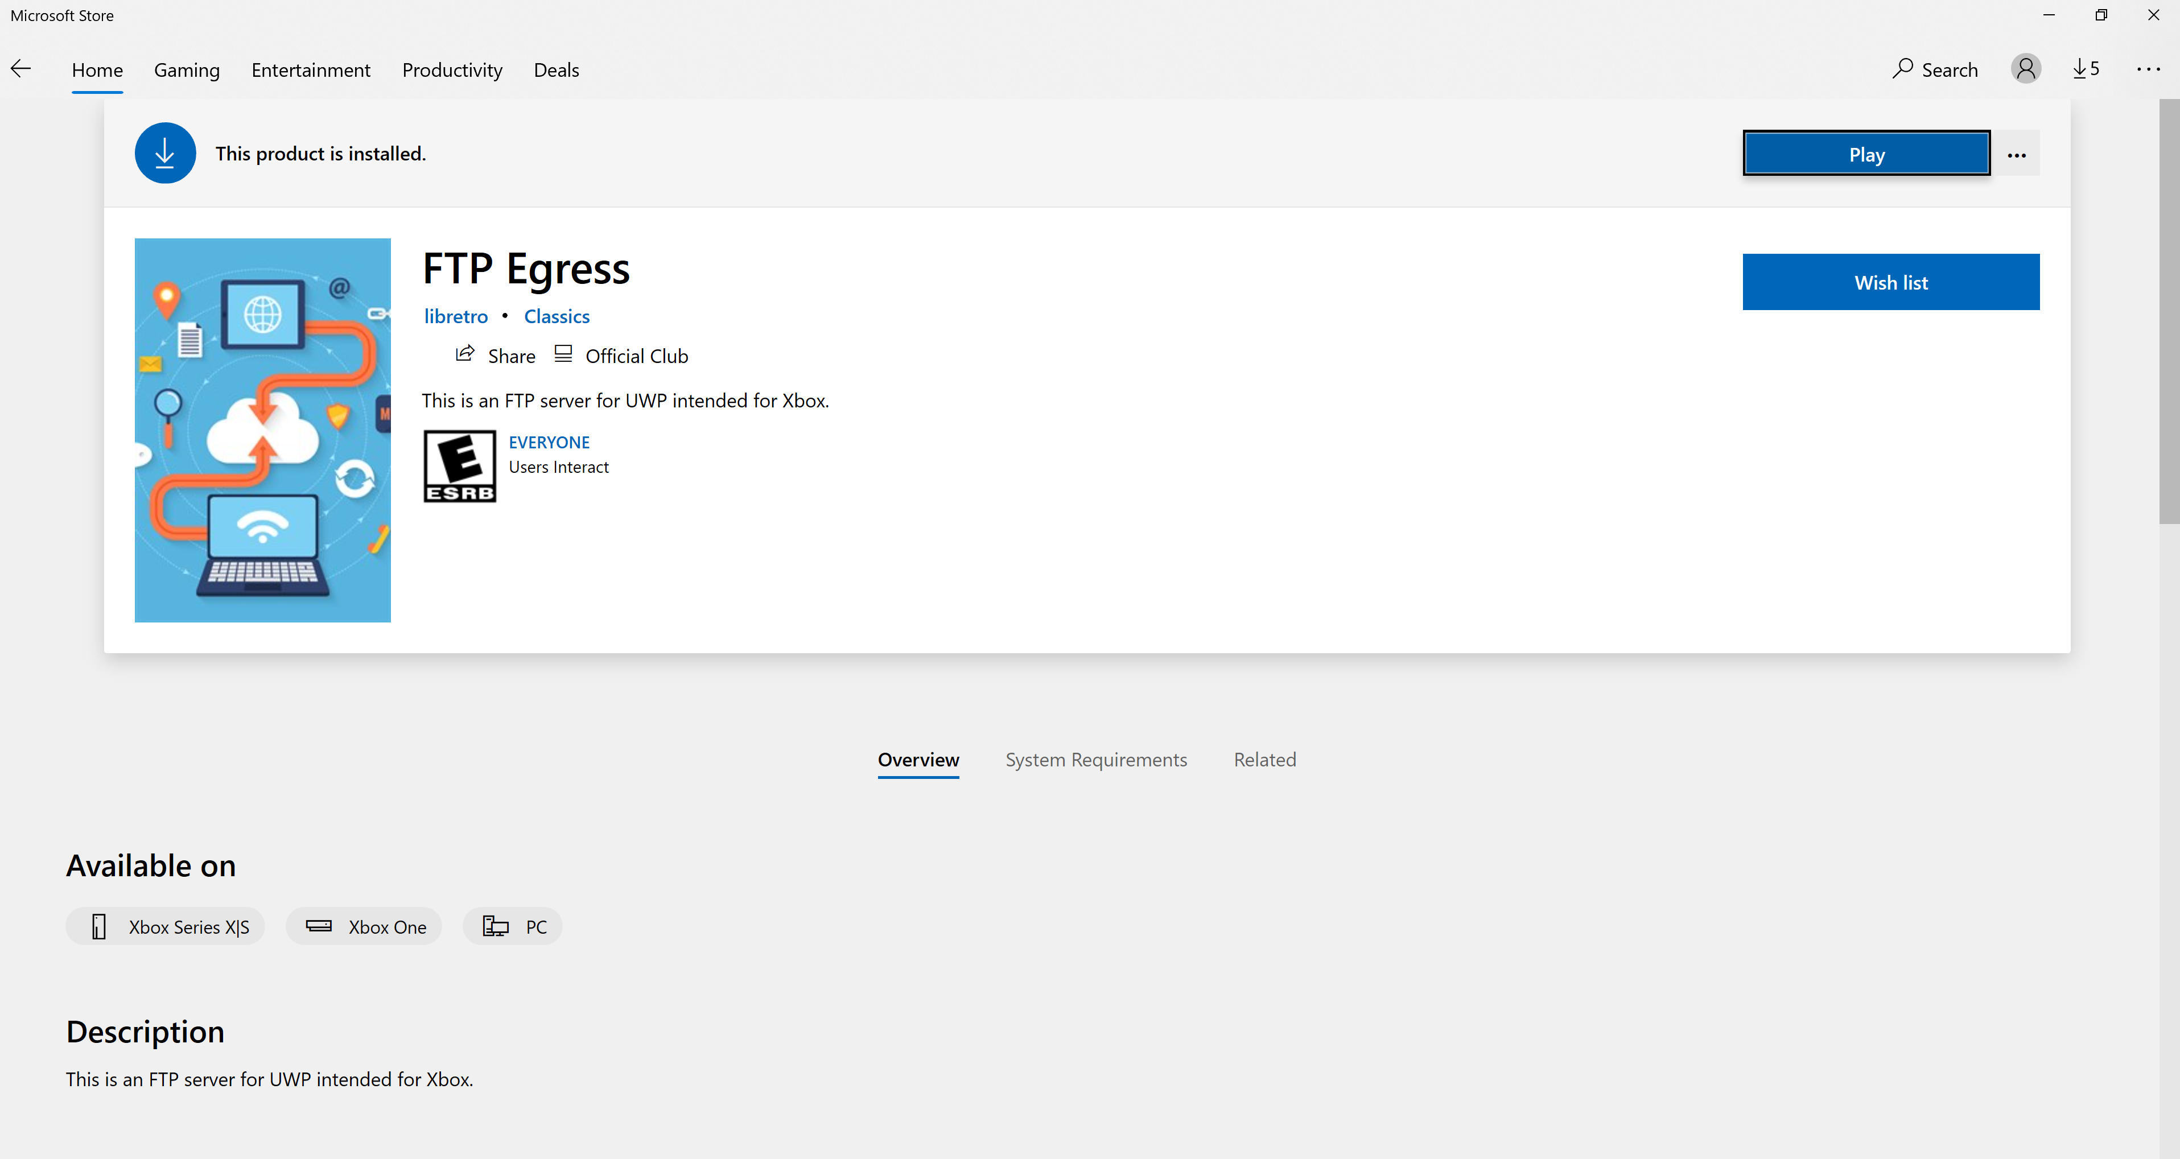Open the Classics category link
Viewport: 2180px width, 1159px height.
point(557,316)
